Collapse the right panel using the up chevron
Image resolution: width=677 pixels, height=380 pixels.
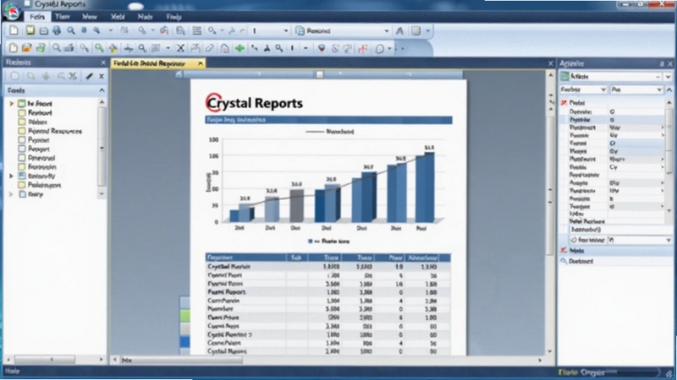[669, 90]
